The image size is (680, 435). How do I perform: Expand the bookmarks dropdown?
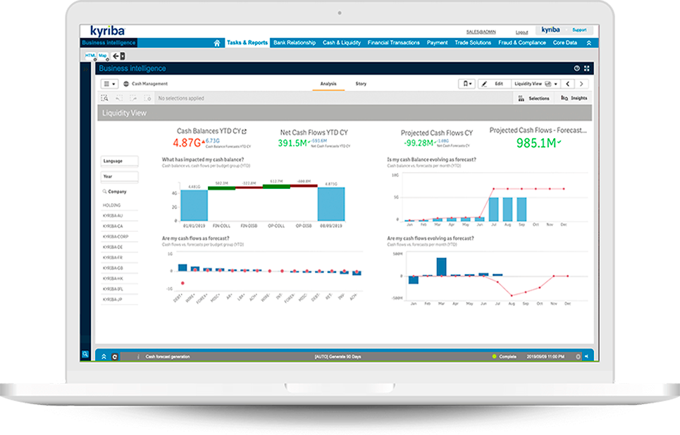click(466, 84)
